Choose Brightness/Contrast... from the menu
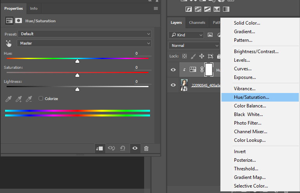Screen dimensions: 300x193 click(260, 52)
